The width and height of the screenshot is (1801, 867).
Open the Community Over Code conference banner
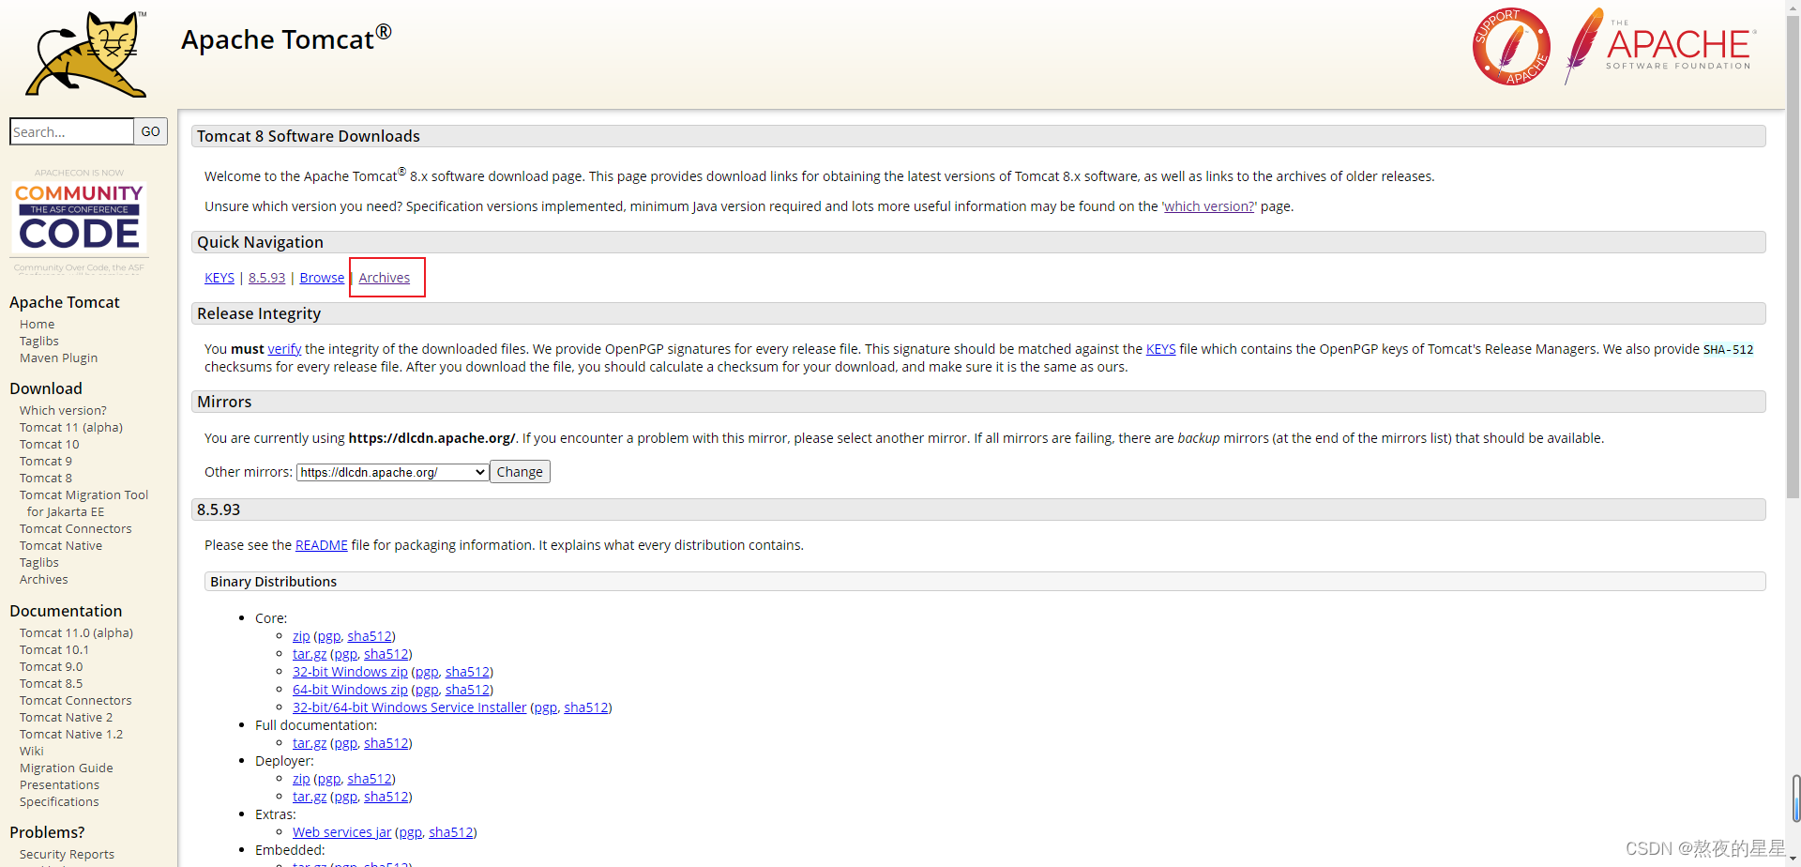point(80,220)
